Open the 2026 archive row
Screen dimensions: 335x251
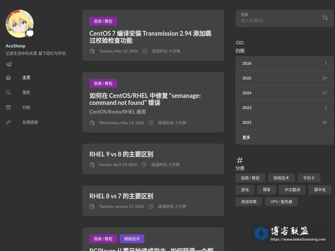284,63
